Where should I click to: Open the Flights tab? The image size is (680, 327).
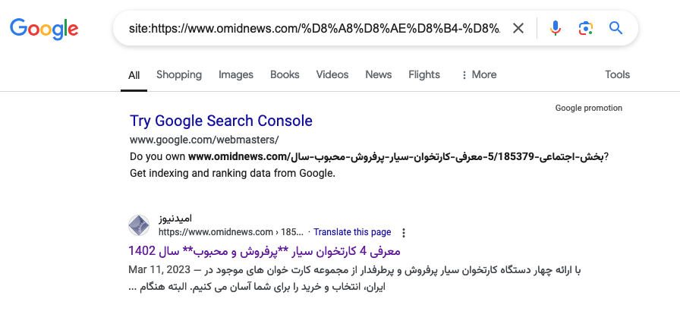pyautogui.click(x=424, y=74)
